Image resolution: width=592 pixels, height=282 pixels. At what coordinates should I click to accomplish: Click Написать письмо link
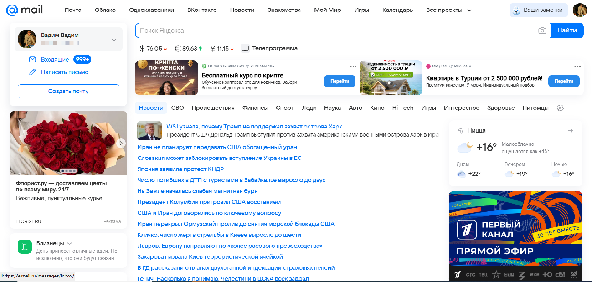pyautogui.click(x=65, y=72)
